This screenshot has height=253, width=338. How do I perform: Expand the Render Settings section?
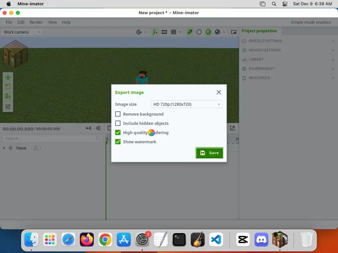tap(288, 50)
